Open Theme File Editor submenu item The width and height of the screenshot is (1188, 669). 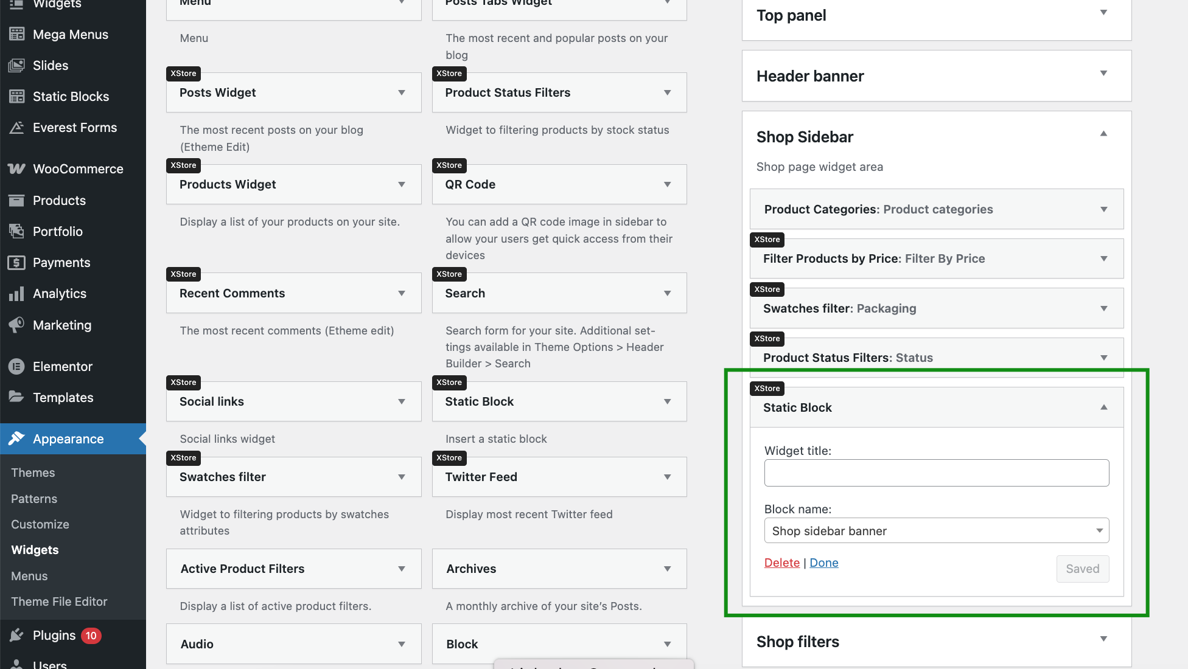click(x=59, y=601)
